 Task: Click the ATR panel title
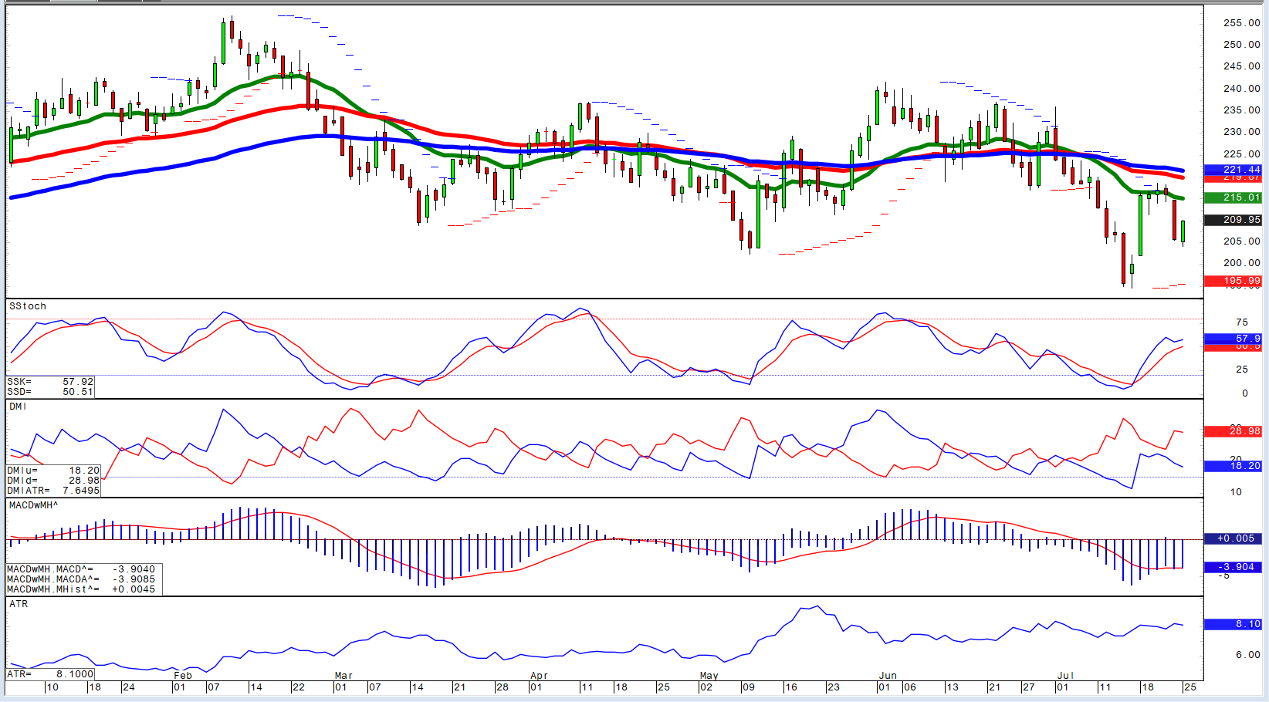(19, 604)
